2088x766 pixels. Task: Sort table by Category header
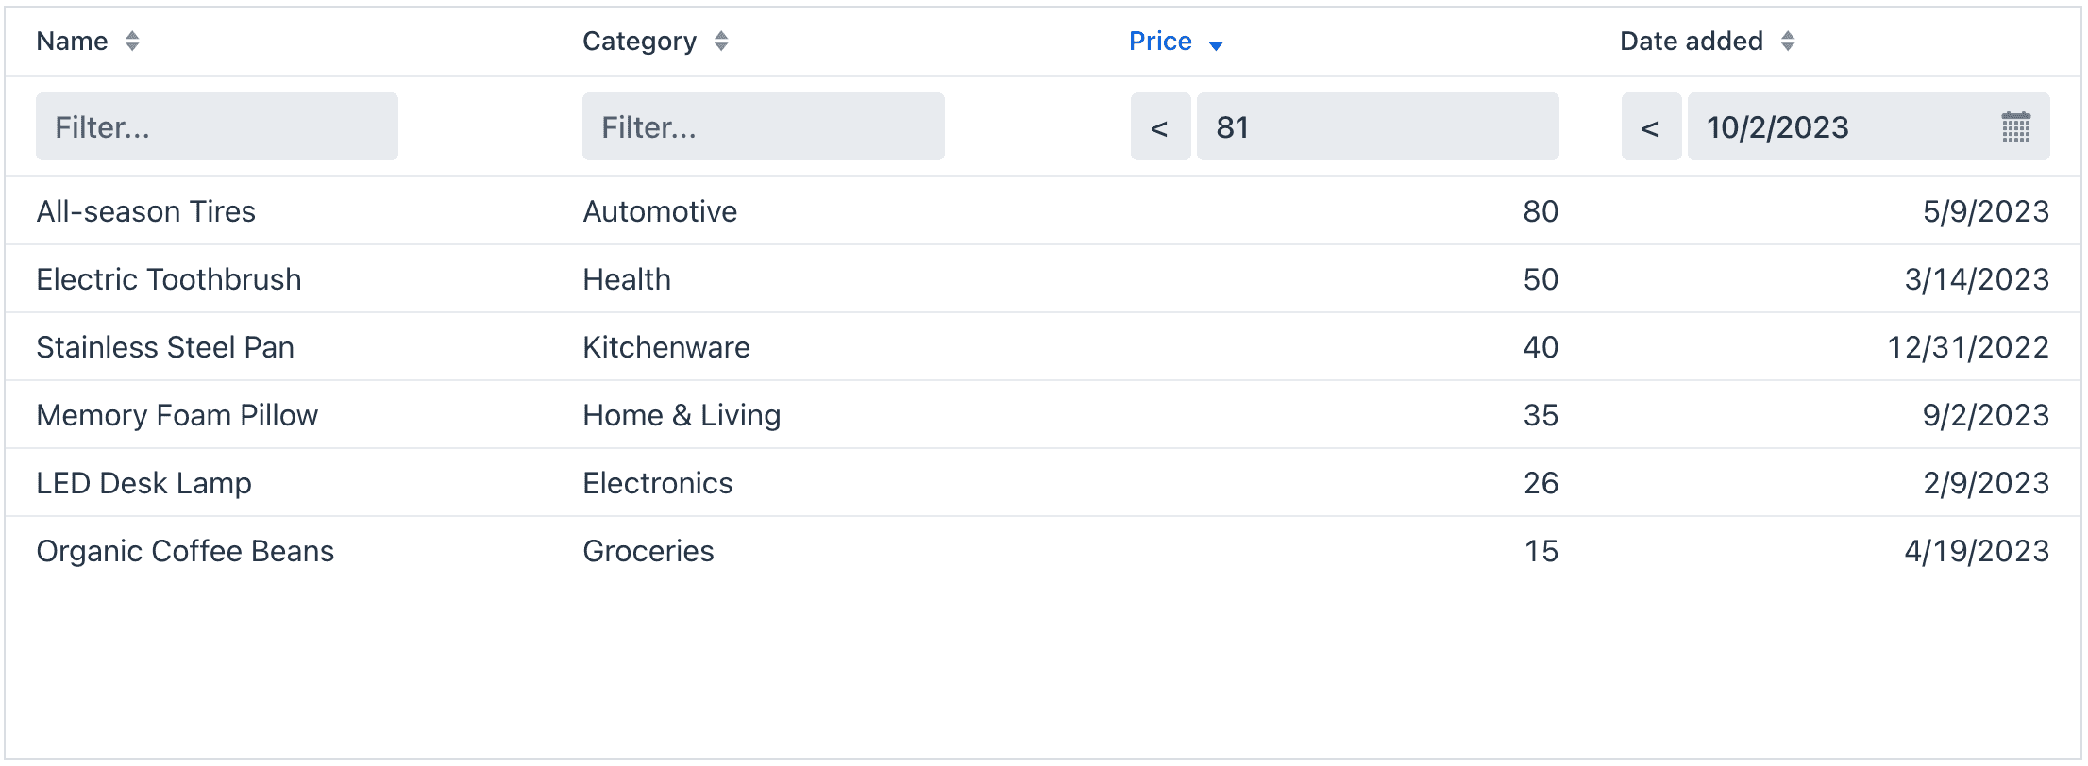[639, 42]
